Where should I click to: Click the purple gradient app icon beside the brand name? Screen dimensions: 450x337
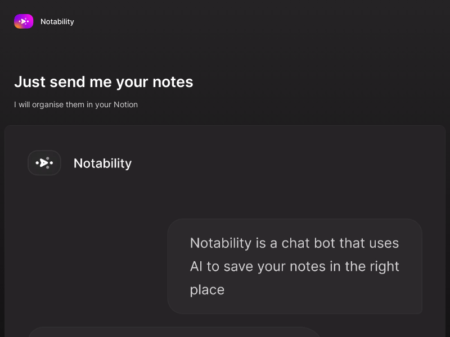24,21
